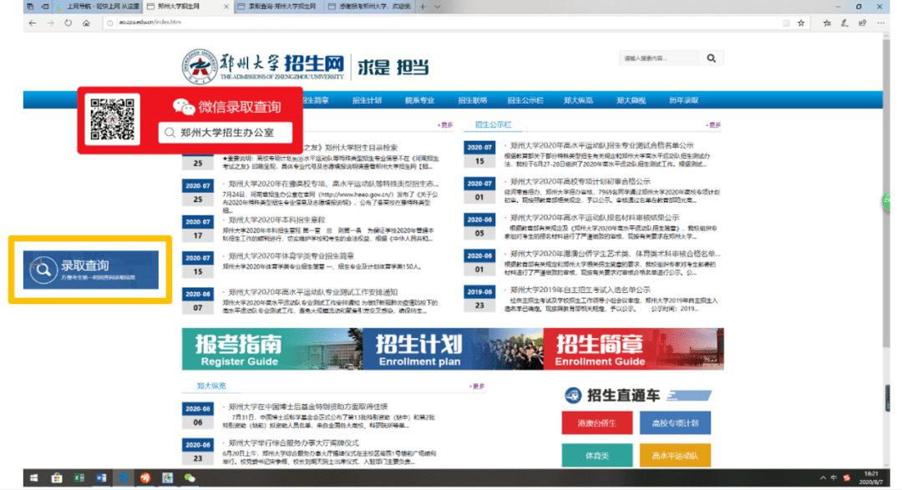
Task: Open the 历年录取 nav menu item
Action: pos(684,100)
